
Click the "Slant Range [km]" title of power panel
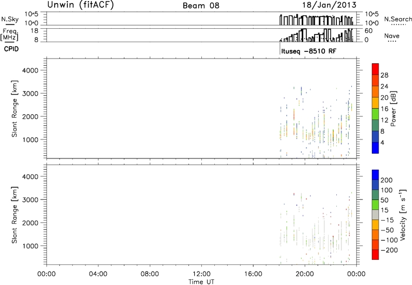click(14, 109)
